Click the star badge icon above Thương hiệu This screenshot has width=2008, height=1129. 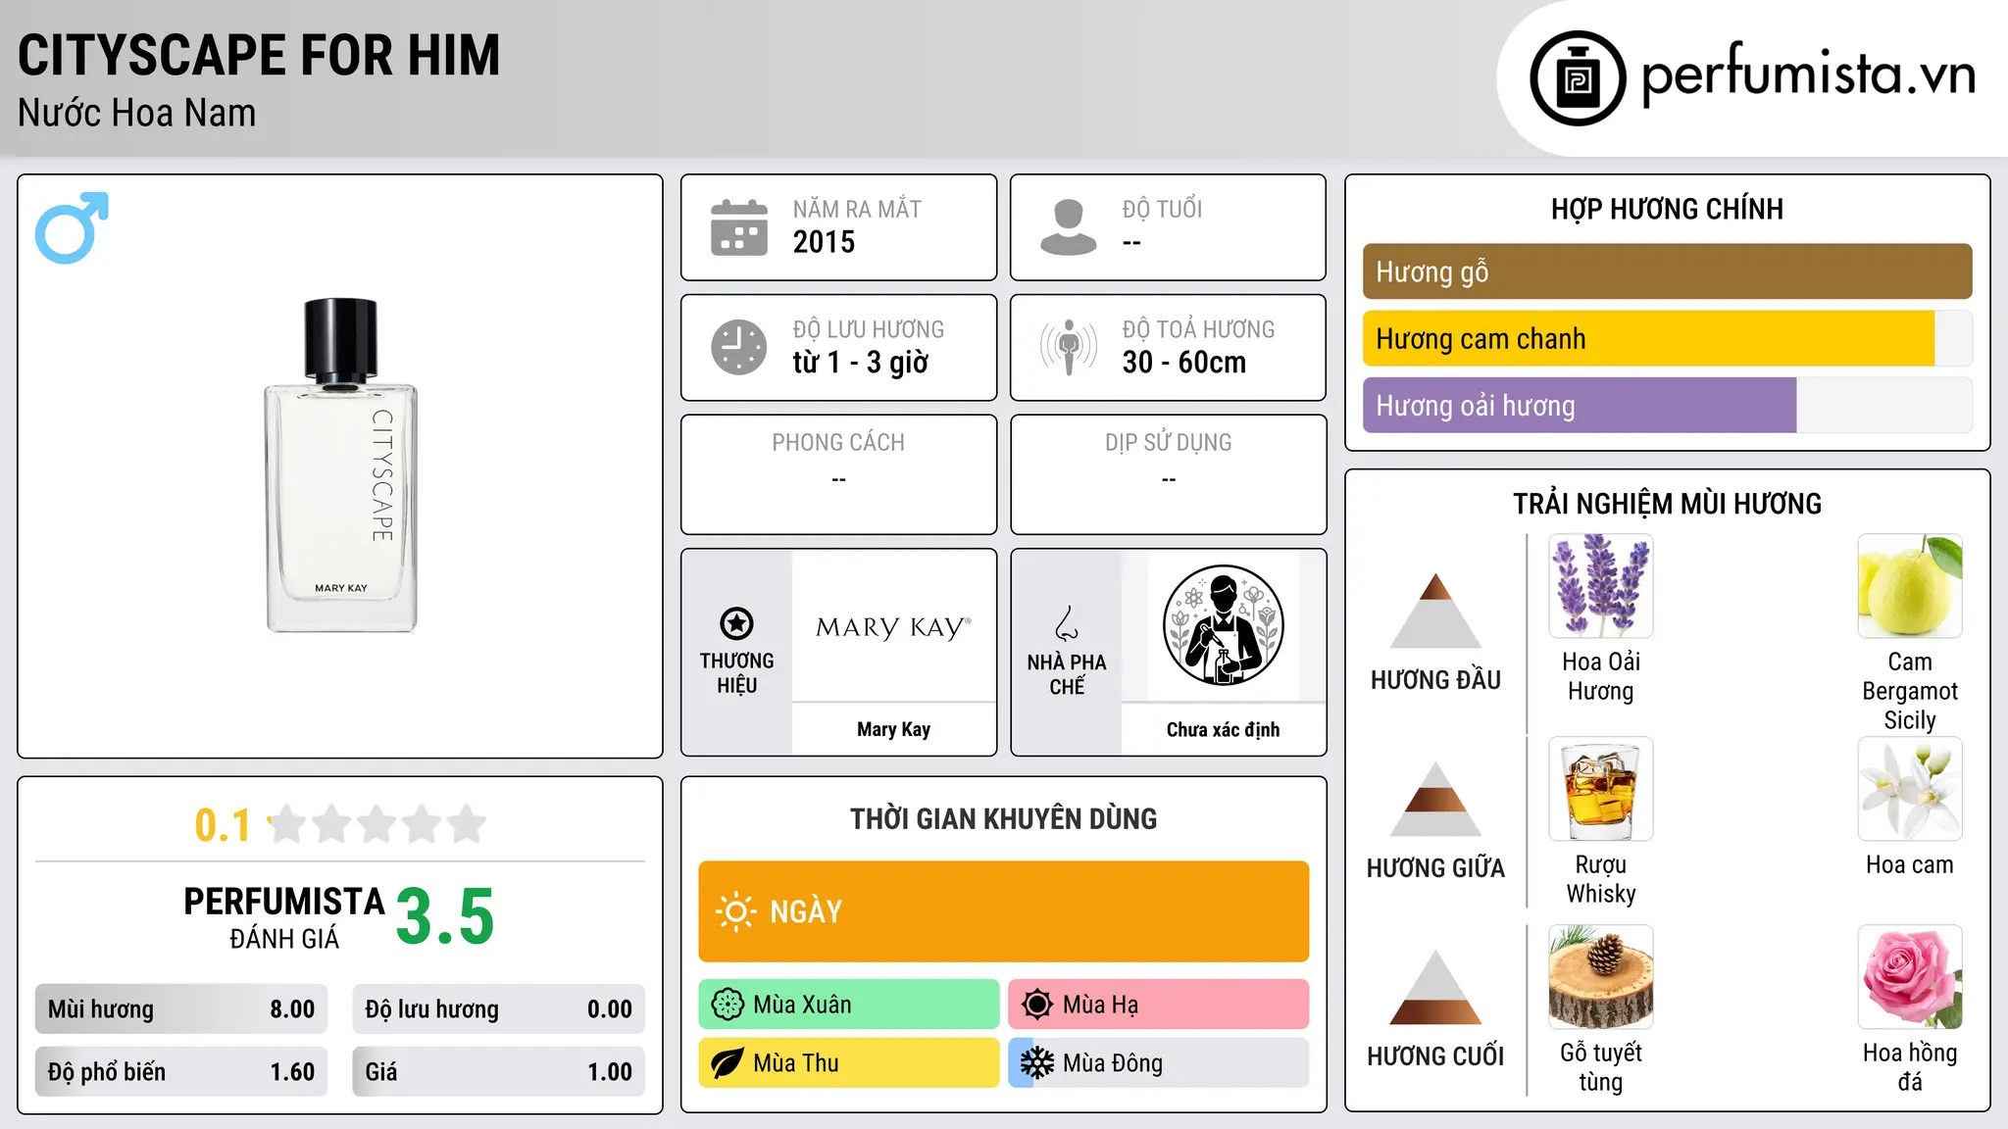(736, 623)
